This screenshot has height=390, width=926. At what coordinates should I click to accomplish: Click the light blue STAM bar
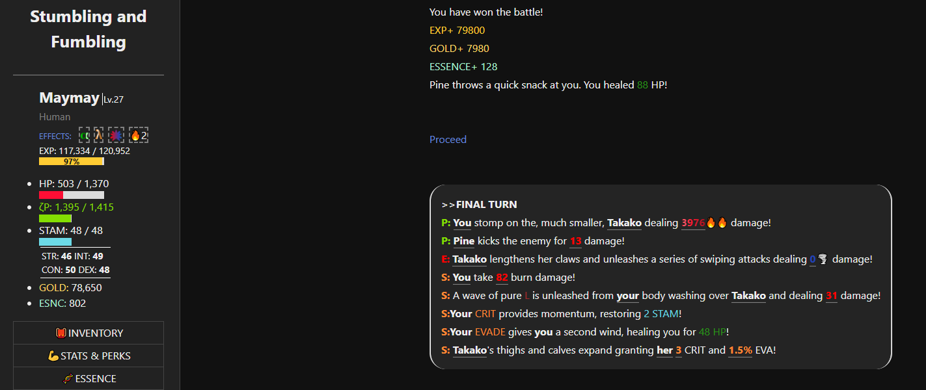click(55, 242)
